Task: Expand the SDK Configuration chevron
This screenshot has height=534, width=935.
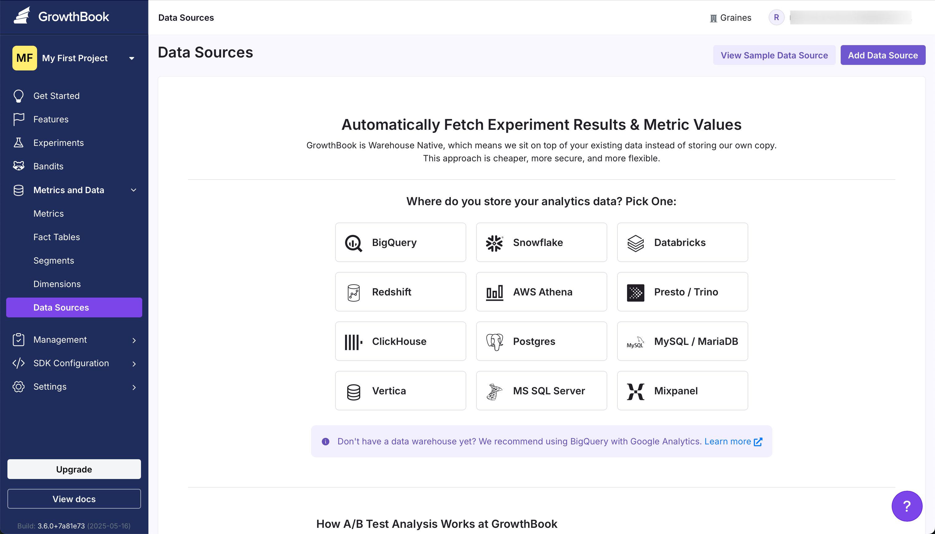Action: click(134, 364)
